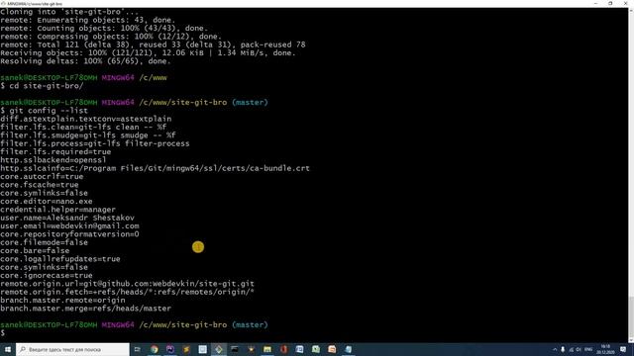Open the purple PhpStorm taskbar icon

(x=170, y=349)
